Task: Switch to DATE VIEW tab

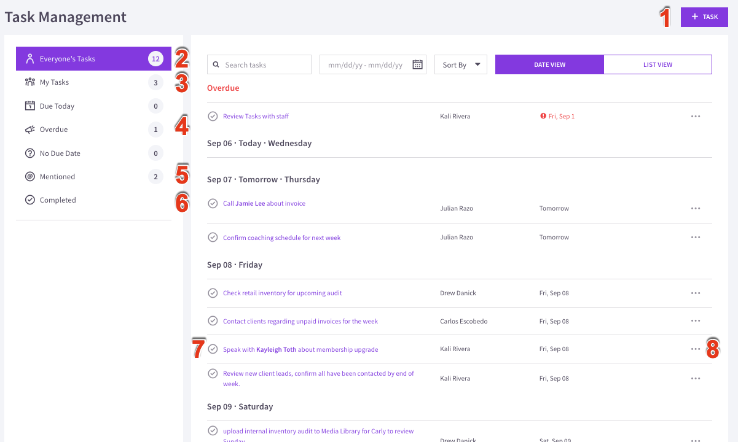Action: [x=549, y=64]
